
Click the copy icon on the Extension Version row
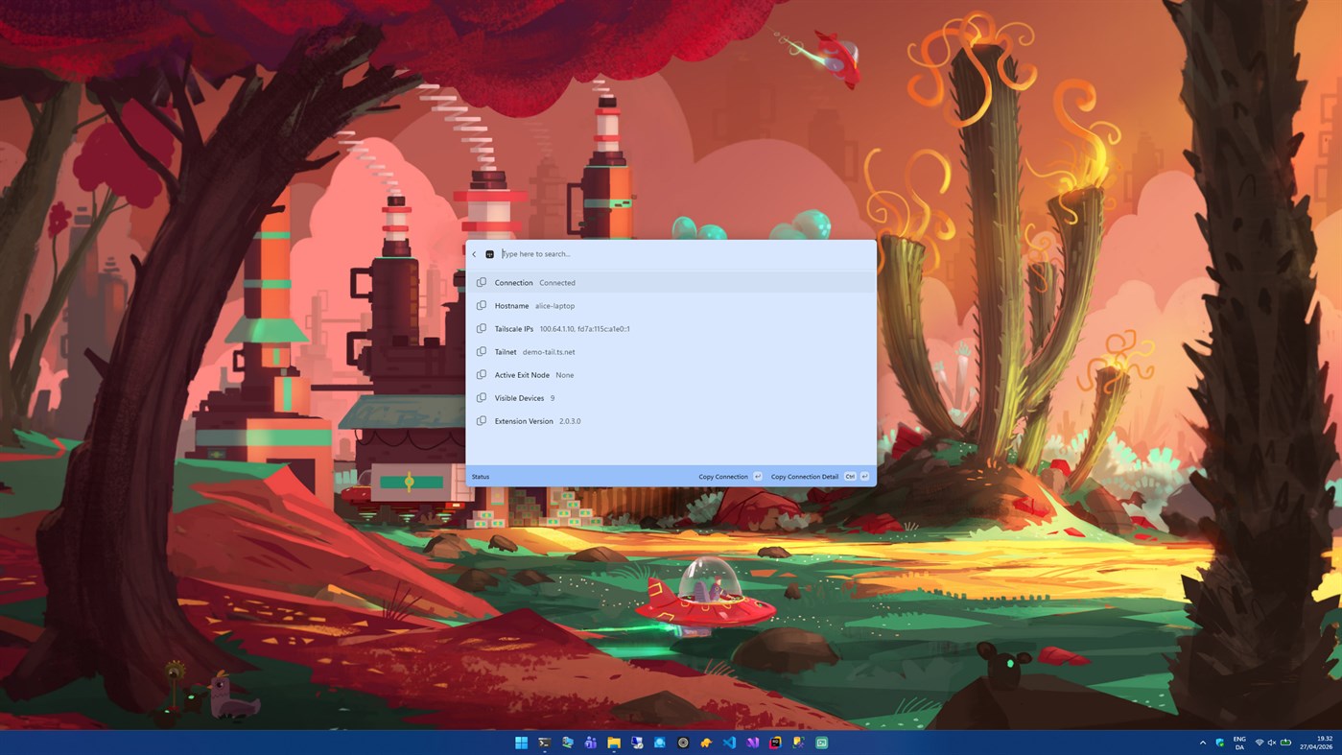point(482,421)
